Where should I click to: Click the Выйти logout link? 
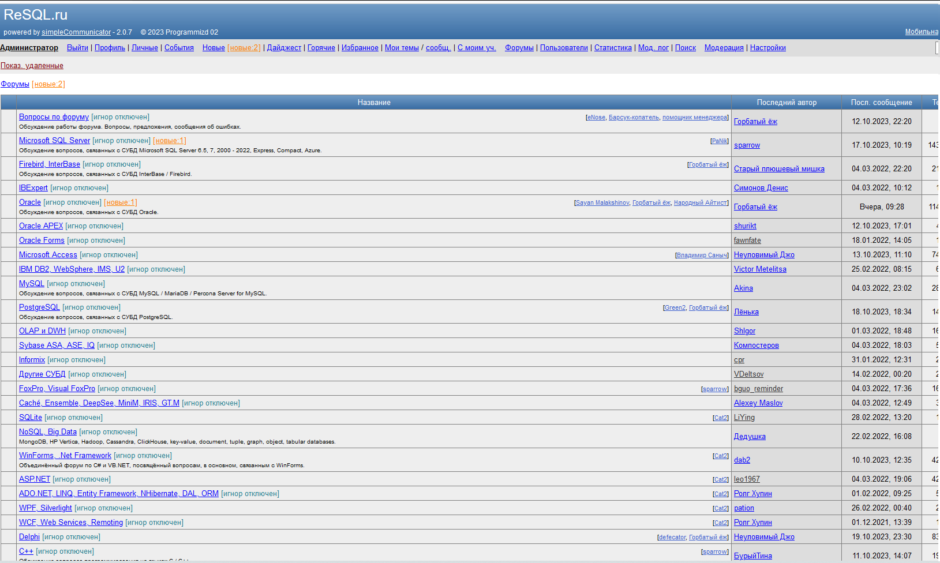pyautogui.click(x=77, y=48)
